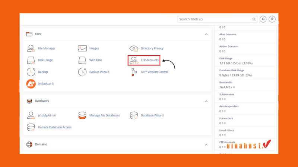Open the File Manager icon
This screenshot has width=298, height=167.
point(31,48)
